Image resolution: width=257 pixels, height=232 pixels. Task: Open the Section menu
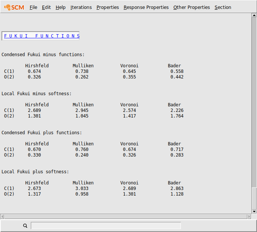point(223,7)
